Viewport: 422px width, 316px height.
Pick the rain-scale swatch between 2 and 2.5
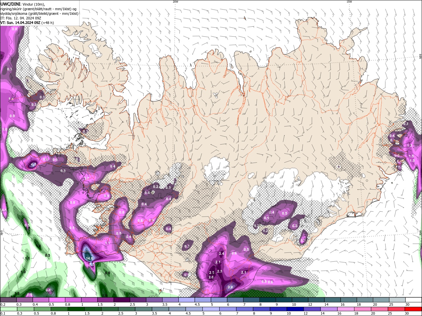tap(110, 309)
